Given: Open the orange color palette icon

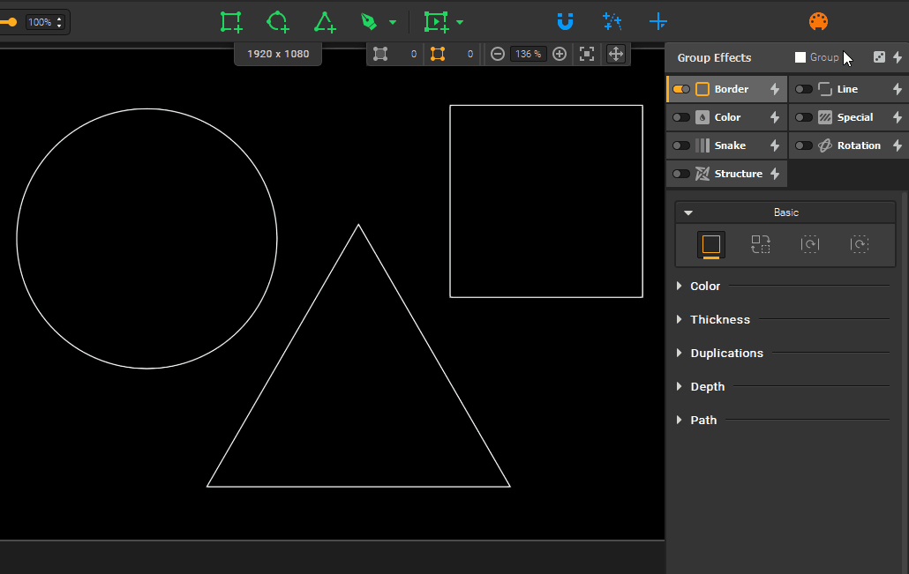Looking at the screenshot, I should click(x=818, y=22).
